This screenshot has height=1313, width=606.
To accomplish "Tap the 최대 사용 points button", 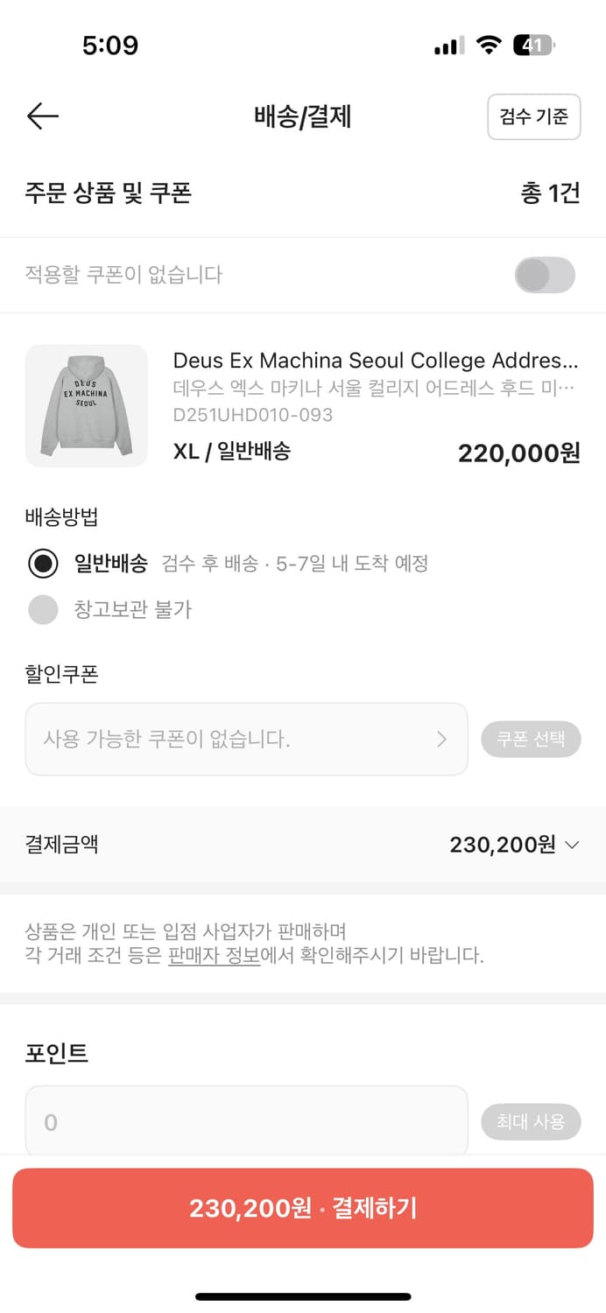I will [531, 1121].
